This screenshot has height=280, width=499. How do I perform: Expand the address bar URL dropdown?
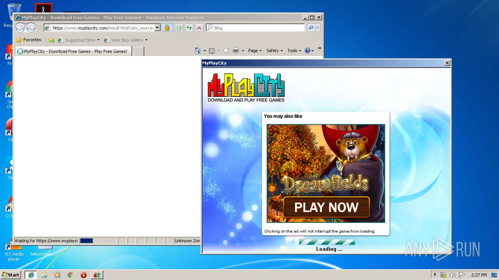[x=157, y=28]
